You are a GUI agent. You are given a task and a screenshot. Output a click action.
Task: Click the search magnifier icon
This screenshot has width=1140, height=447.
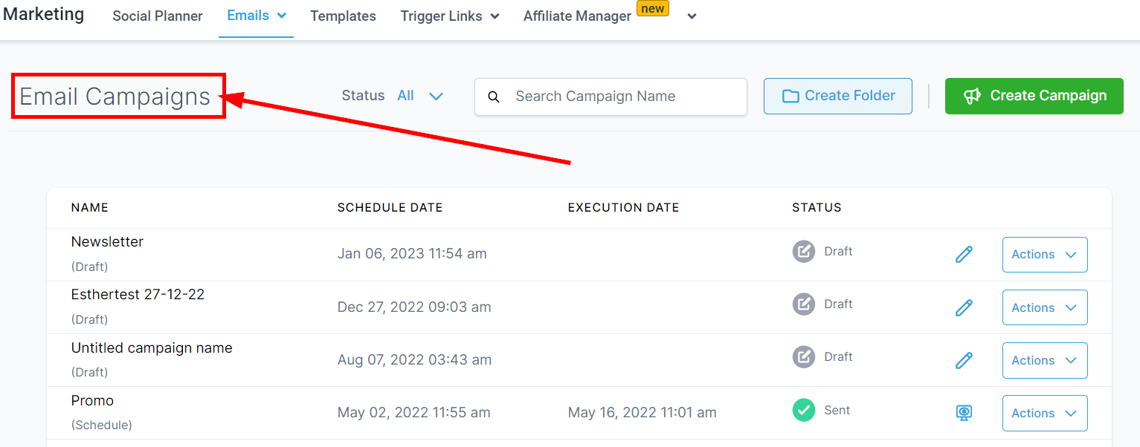tap(494, 97)
